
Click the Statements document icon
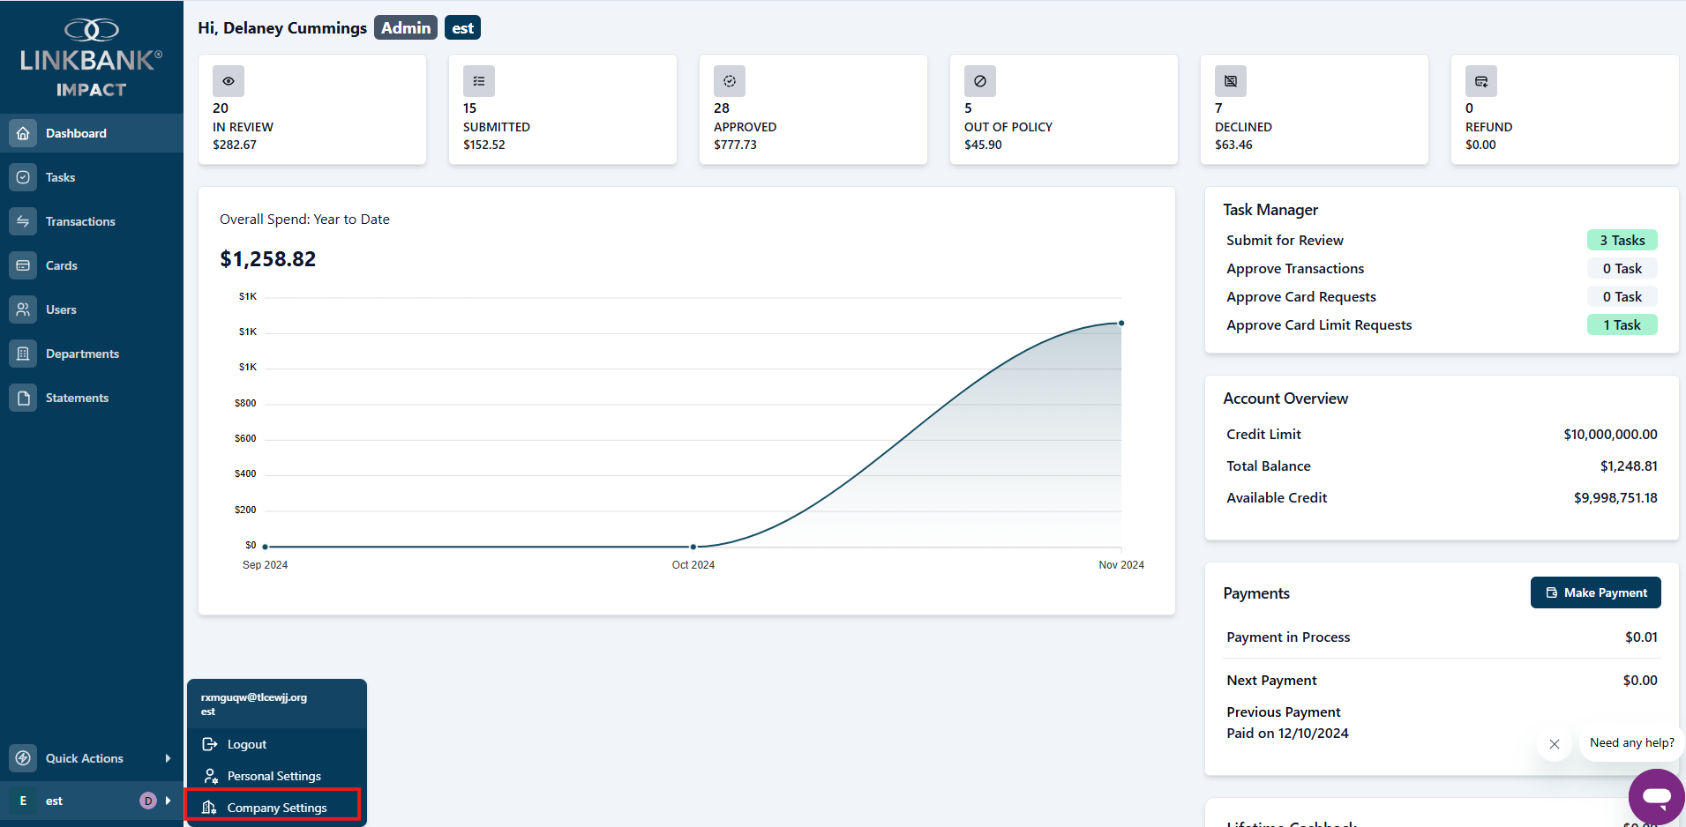(23, 398)
